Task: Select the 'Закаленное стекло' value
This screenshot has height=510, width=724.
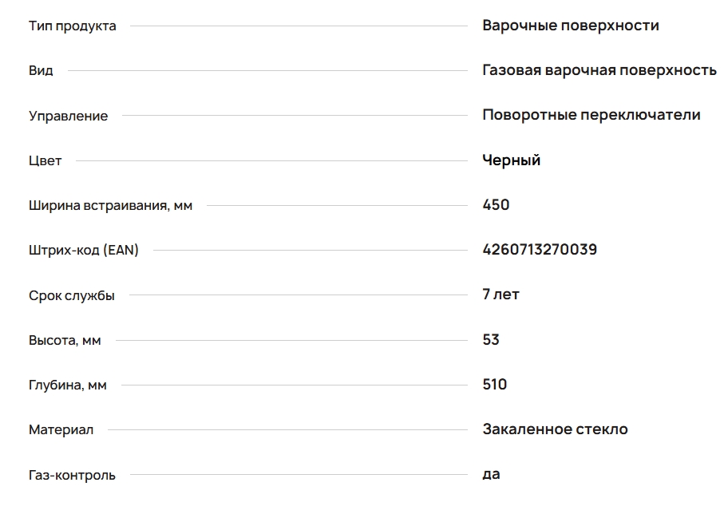Action: 555,429
